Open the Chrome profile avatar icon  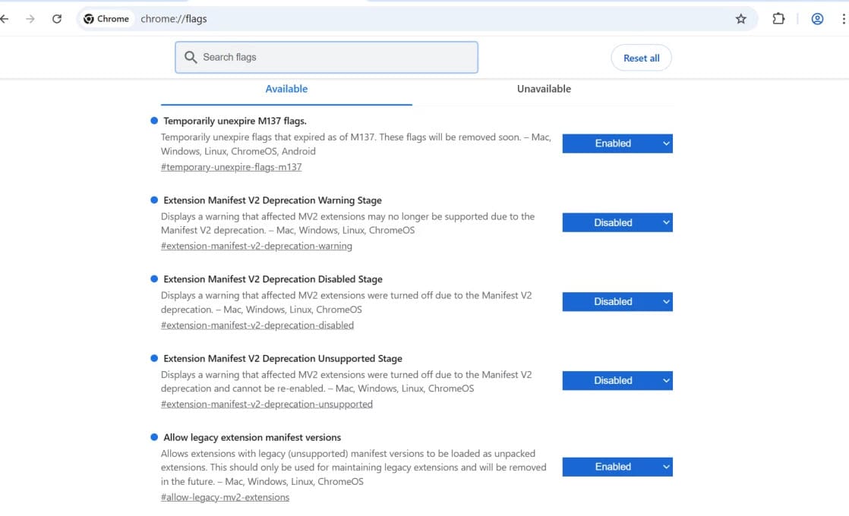[x=817, y=19]
